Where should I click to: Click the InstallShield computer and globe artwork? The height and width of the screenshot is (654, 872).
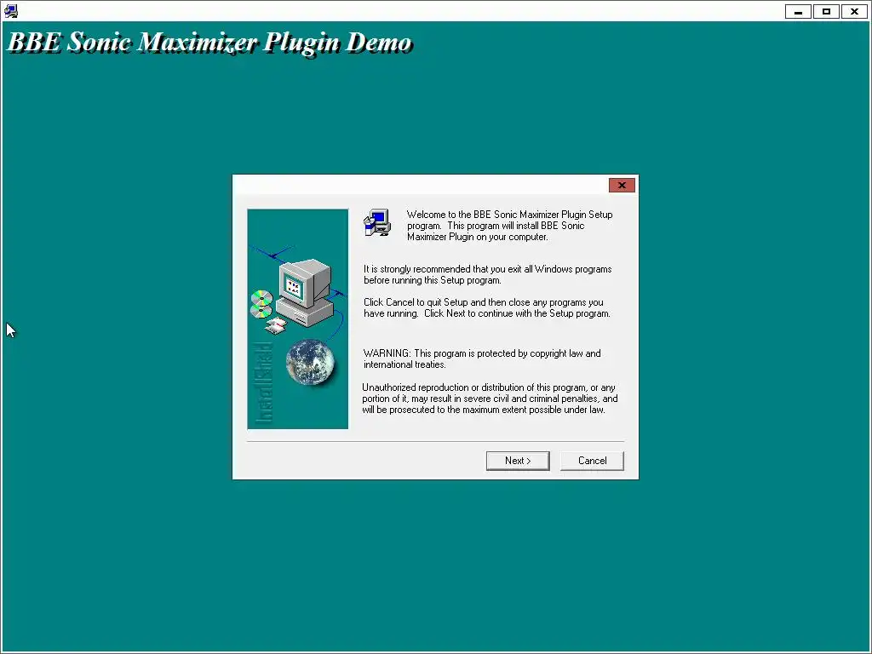click(x=297, y=318)
